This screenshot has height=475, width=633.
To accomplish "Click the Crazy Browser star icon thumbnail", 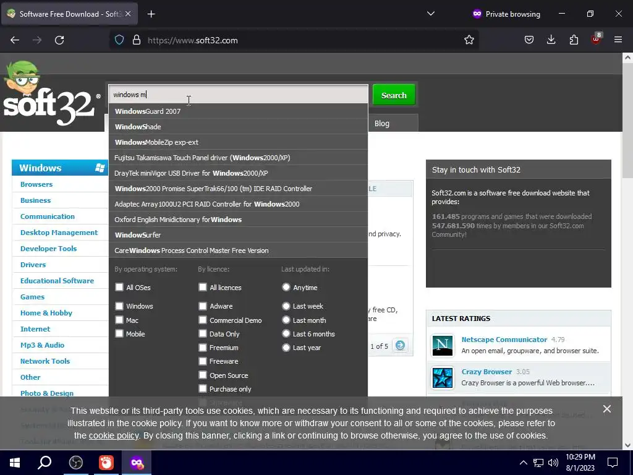I will coord(443,378).
